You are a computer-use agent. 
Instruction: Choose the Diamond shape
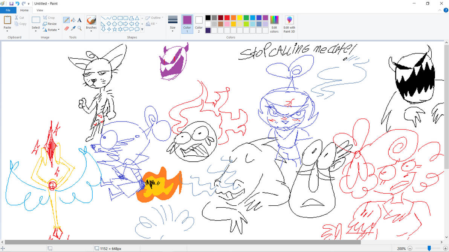[109, 24]
